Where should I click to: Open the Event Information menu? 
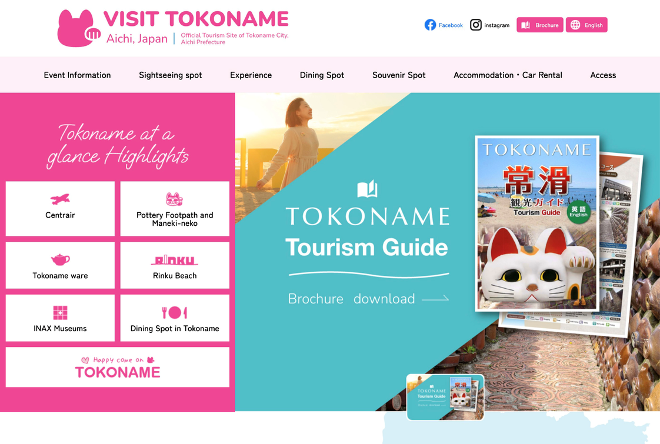(78, 75)
